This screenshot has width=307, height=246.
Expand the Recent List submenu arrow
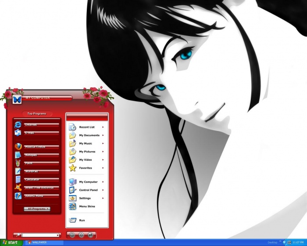tap(103, 127)
